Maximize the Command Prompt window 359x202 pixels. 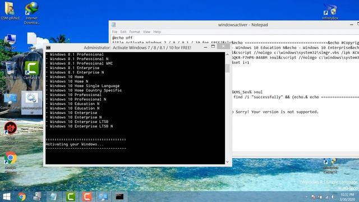pos(213,47)
